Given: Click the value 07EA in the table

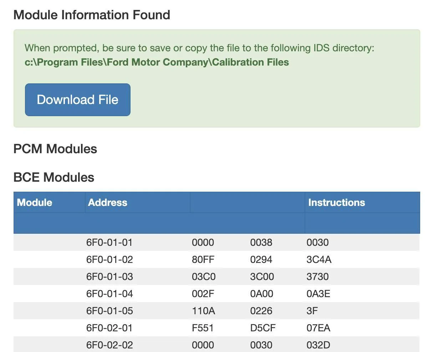Looking at the screenshot, I should tap(318, 328).
